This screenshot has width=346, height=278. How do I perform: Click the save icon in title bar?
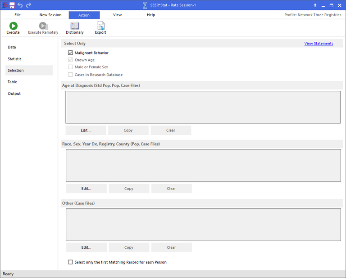click(x=12, y=5)
